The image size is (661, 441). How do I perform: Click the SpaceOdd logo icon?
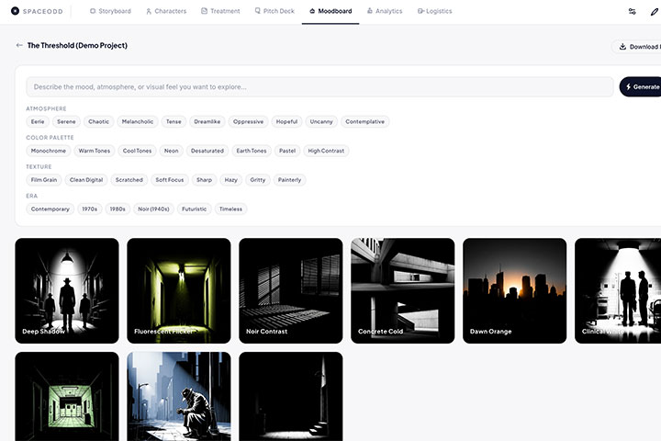click(x=16, y=11)
